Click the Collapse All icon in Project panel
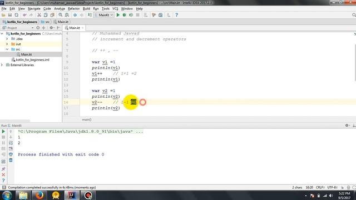Screen dimensions: 356x200 [43, 28]
